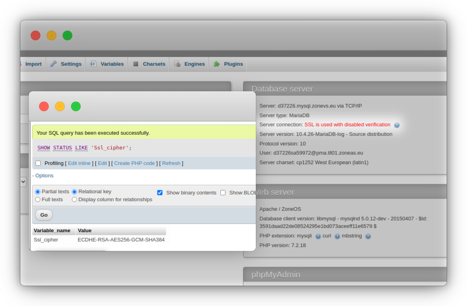Select Display column for relationships option
This screenshot has width=467, height=306.
pos(74,199)
